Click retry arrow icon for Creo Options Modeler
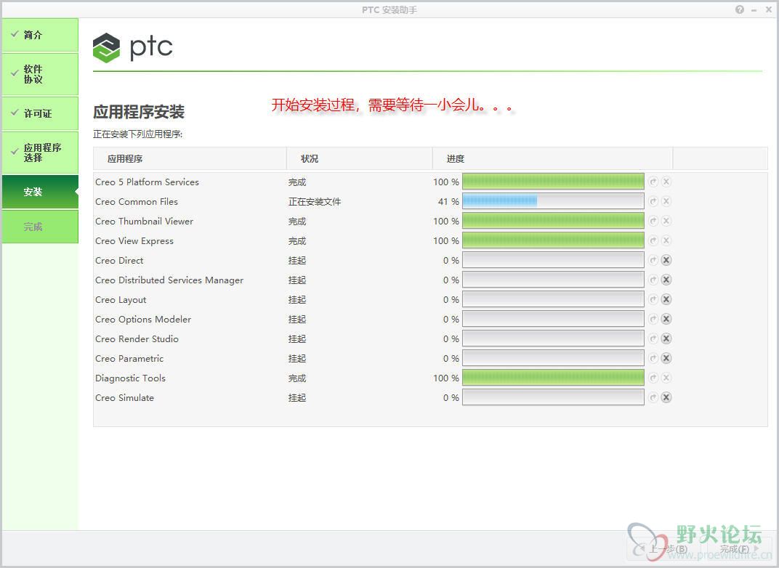The width and height of the screenshot is (779, 568). 653,320
